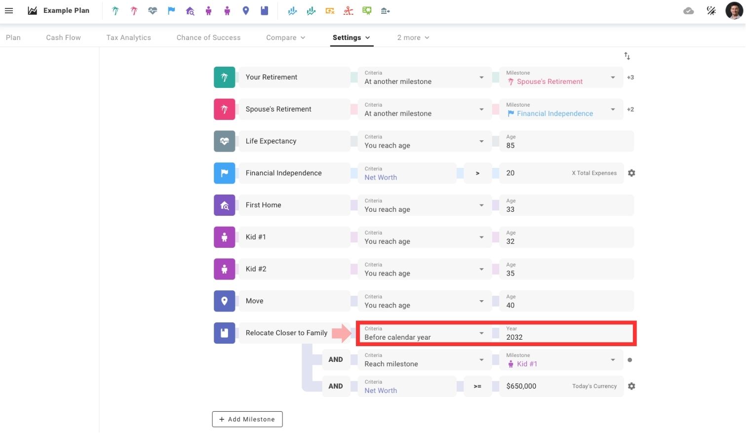Toggle the second AND operator before Net Worth
The width and height of the screenshot is (746, 433).
[336, 387]
